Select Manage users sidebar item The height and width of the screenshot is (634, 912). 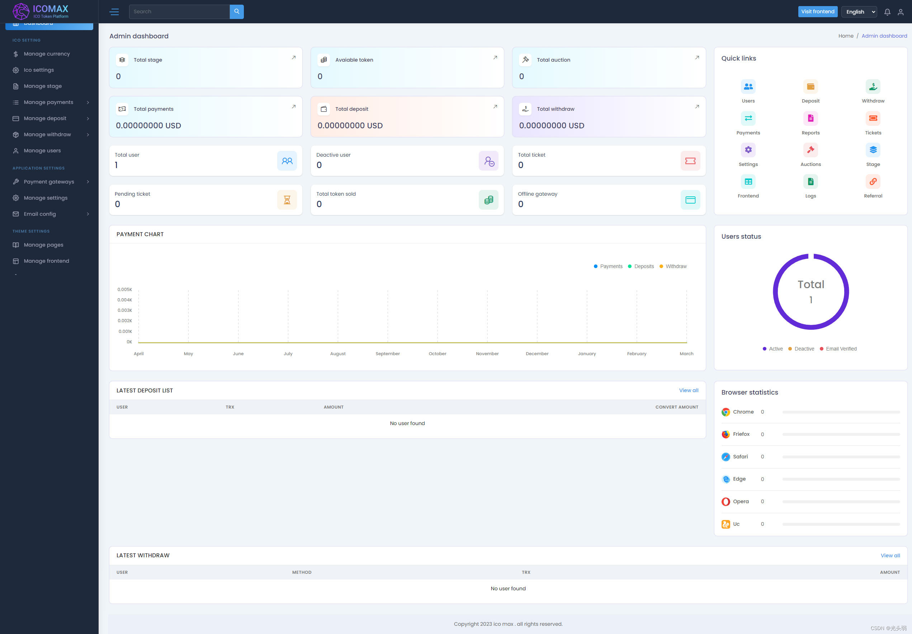coord(42,151)
